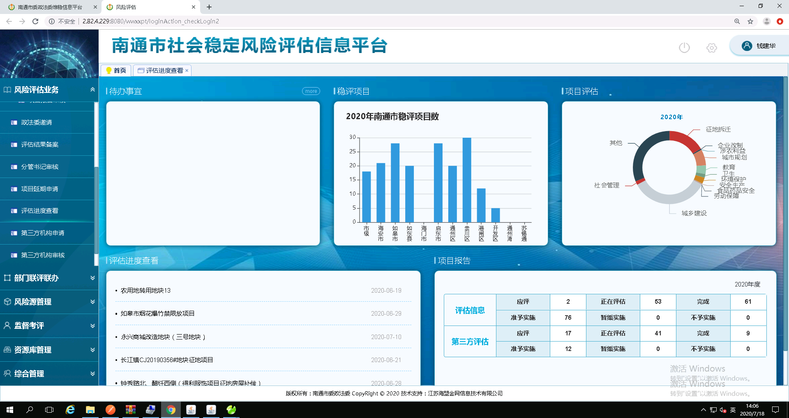Screen dimensions: 789x418
Task: Click the Windows search icon in taskbar
Action: tap(29, 409)
